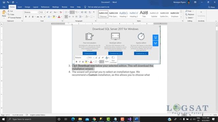The height and width of the screenshot is (122, 218).
Task: Toggle Bold in the floating mini toolbar
Action: point(76,62)
